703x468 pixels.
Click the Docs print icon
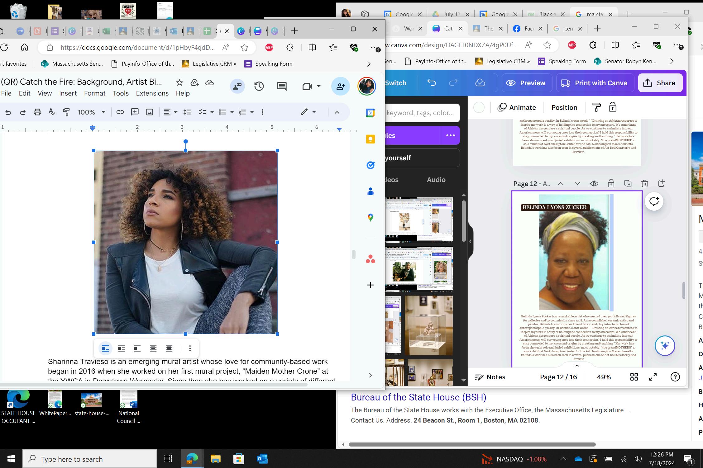click(x=37, y=112)
